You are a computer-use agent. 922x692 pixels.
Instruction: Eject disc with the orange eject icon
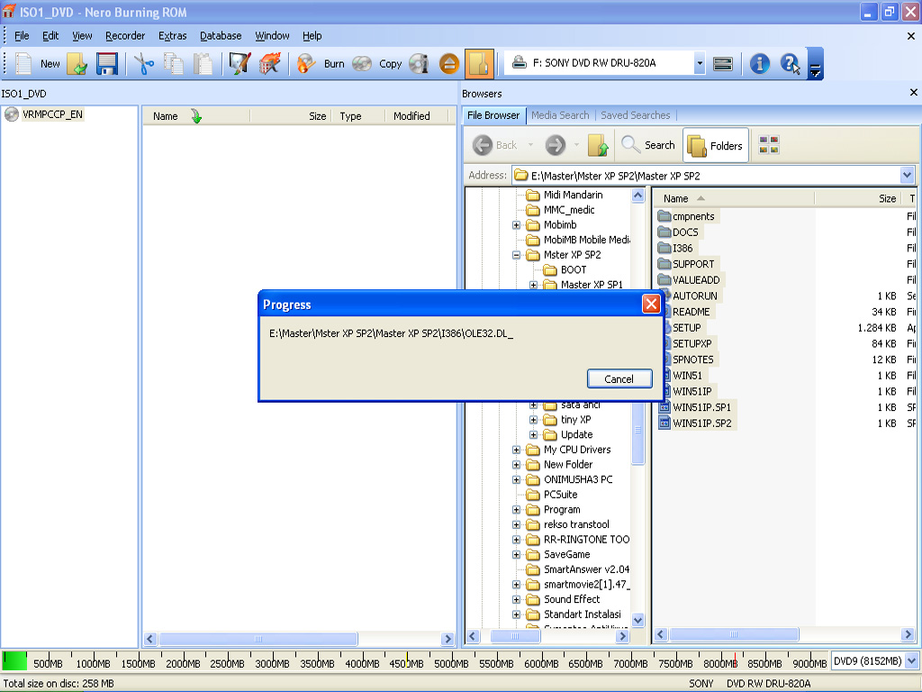(449, 64)
